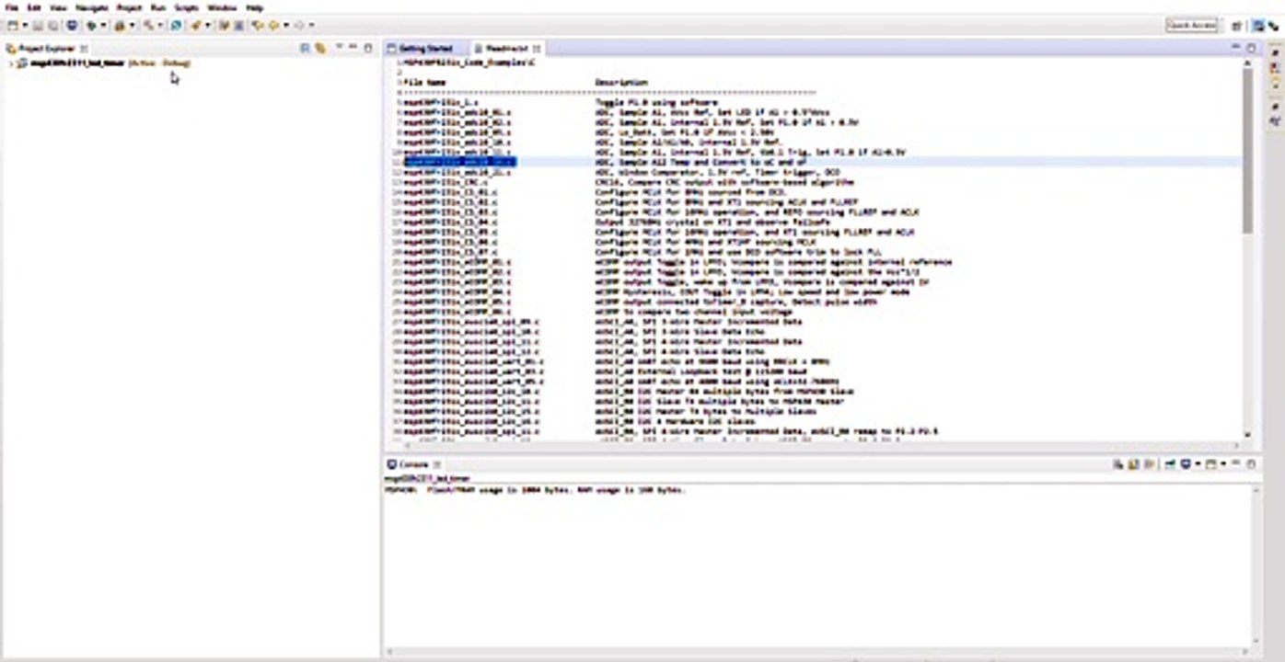The height and width of the screenshot is (662, 1285).
Task: Open the Help menu
Action: pyautogui.click(x=255, y=7)
